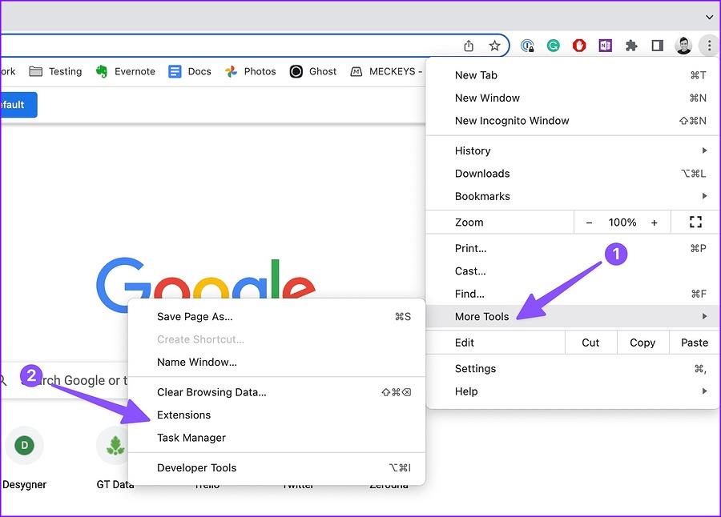721x517 pixels.
Task: Select Extensions from the More Tools menu
Action: tap(183, 415)
